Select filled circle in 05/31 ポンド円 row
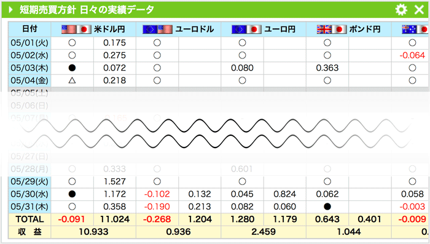The width and height of the screenshot is (430, 244). tap(327, 207)
